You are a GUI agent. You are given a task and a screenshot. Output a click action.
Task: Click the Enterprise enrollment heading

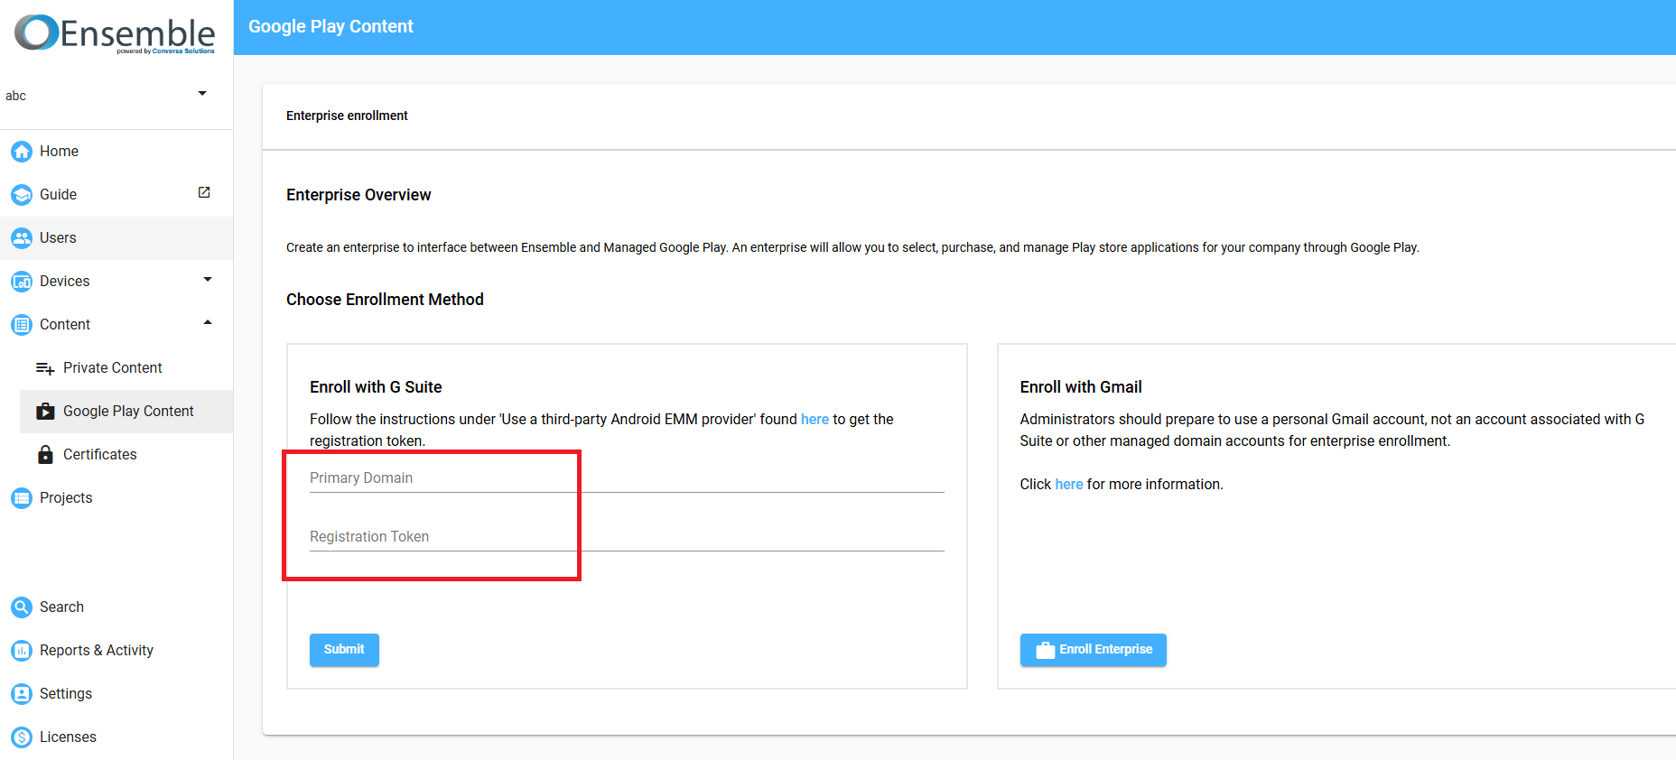click(347, 116)
